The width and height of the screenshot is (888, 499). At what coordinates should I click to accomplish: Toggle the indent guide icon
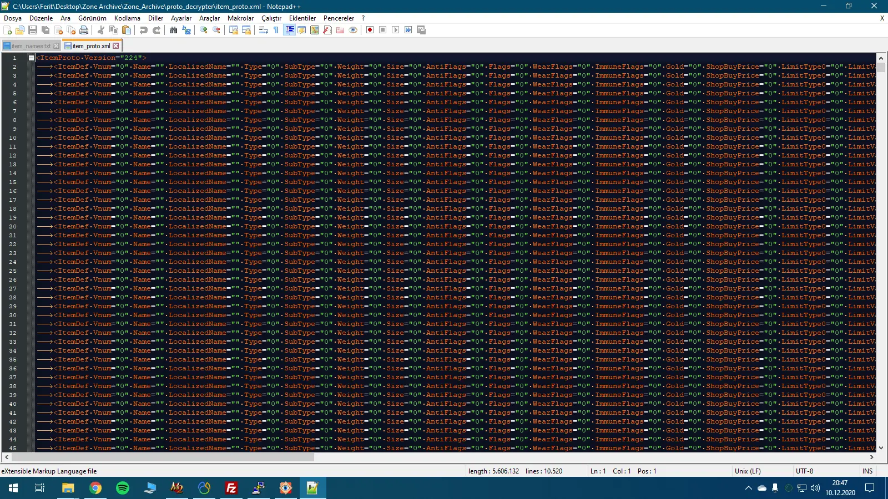tap(289, 30)
